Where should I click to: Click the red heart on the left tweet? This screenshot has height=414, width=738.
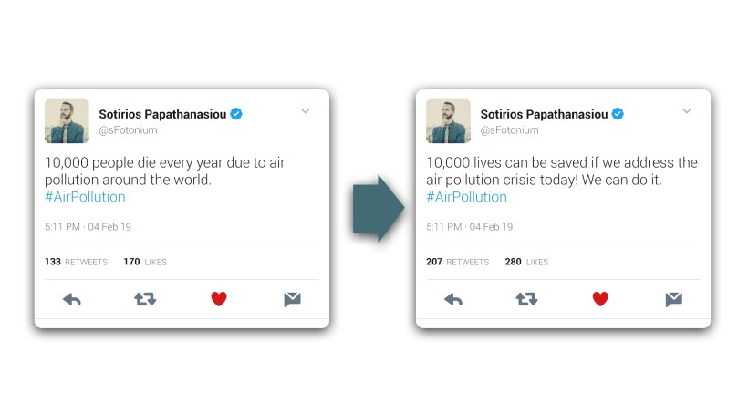[219, 299]
